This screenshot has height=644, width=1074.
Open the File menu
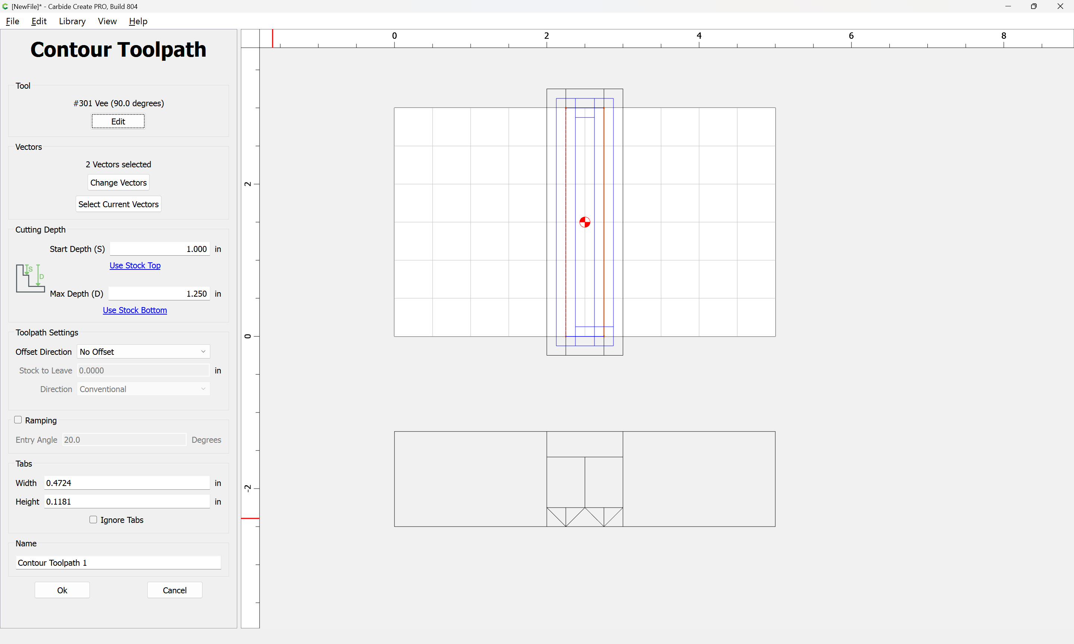[x=13, y=21]
